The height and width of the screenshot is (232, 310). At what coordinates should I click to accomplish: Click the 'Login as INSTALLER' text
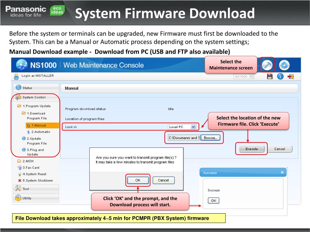(38, 76)
